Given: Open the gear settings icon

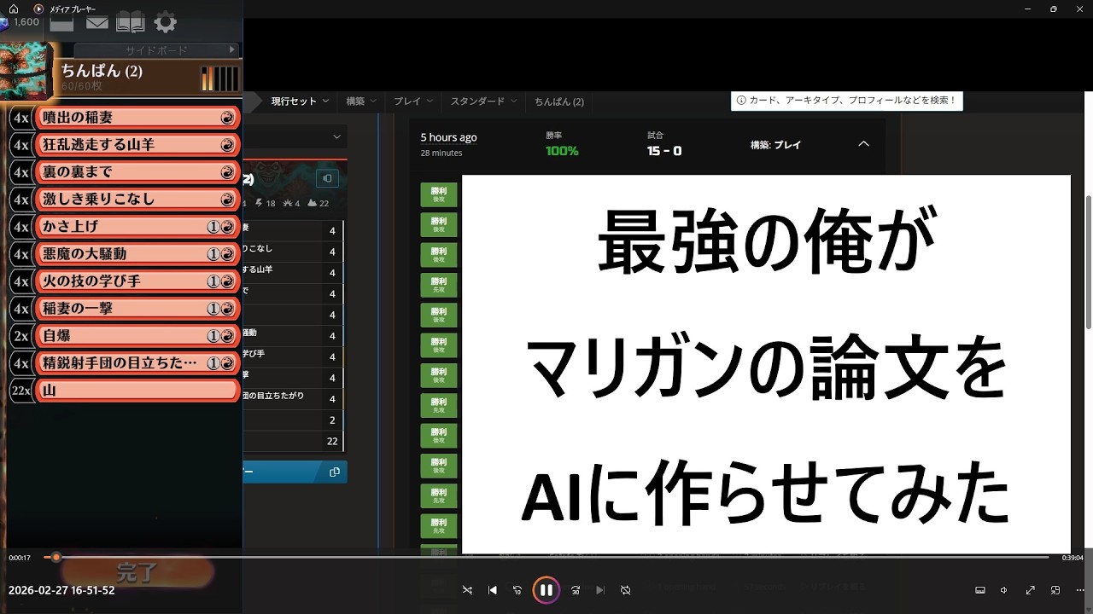Looking at the screenshot, I should (165, 23).
